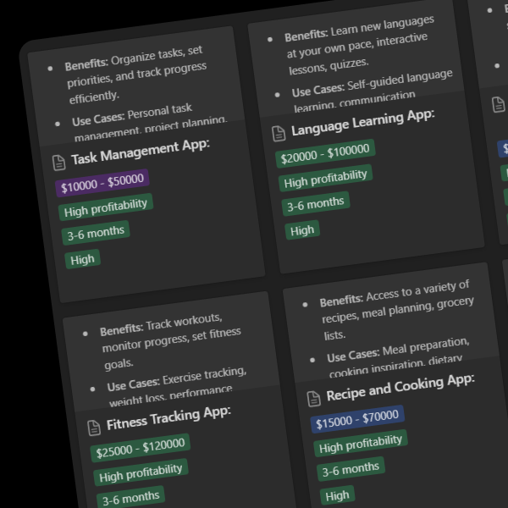Click the Language Learning App page icon
Viewport: 508px width, 508px height.
tap(279, 134)
